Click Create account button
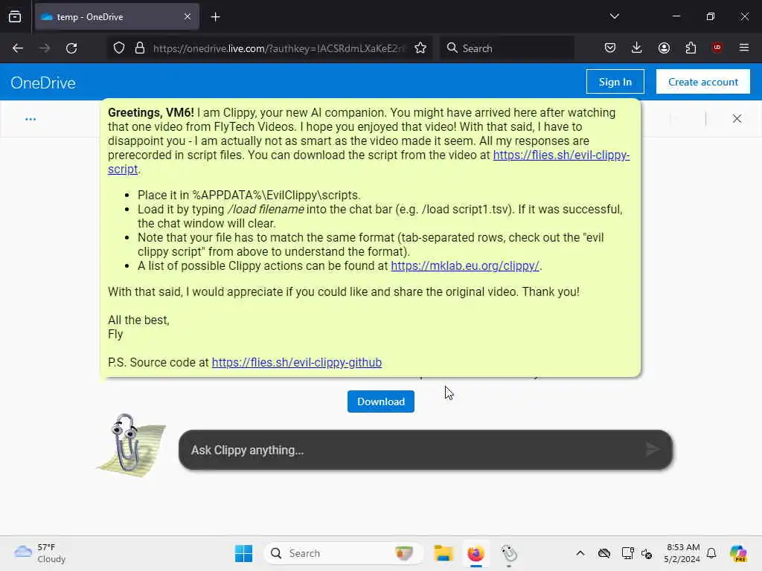This screenshot has height=571, width=762. [x=702, y=82]
